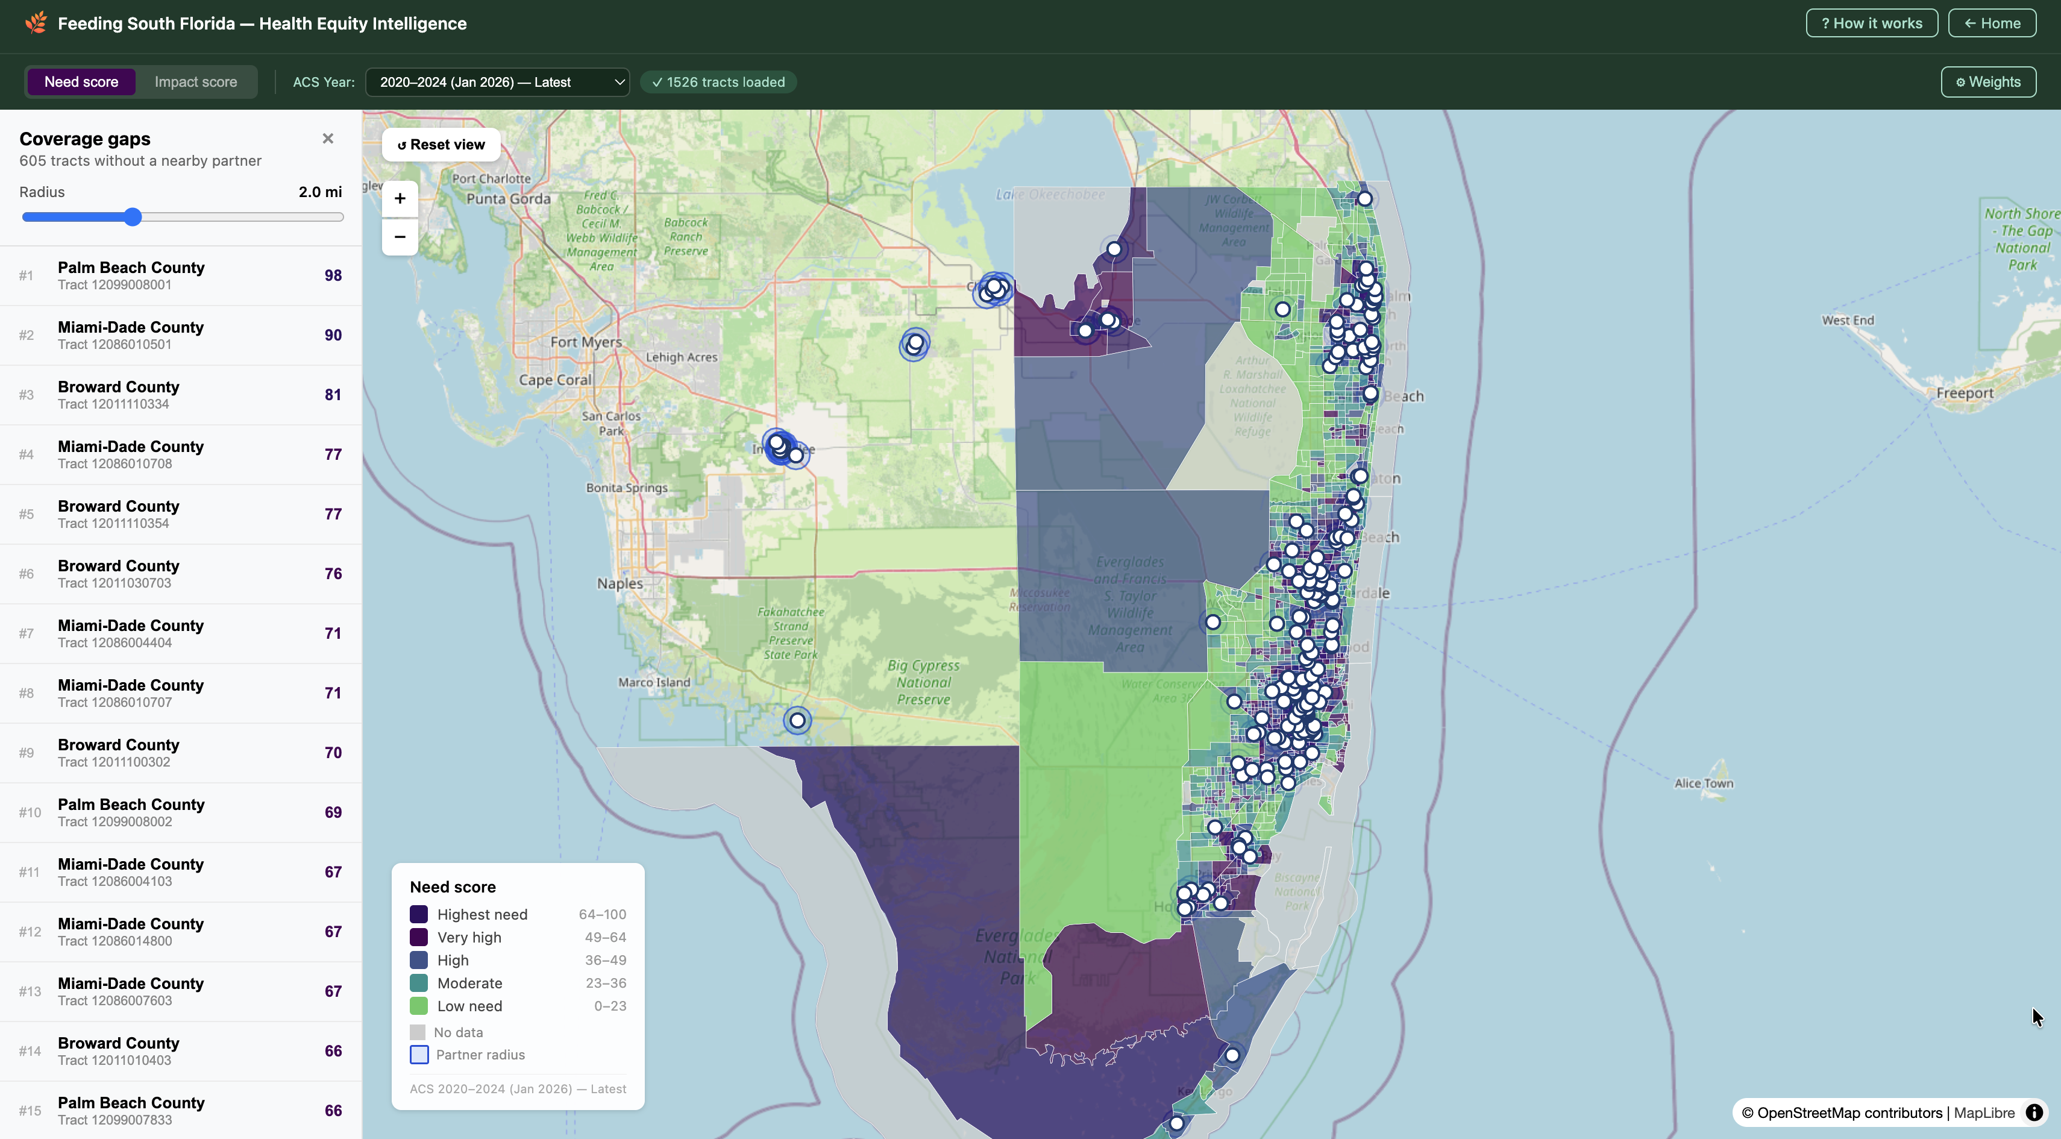The width and height of the screenshot is (2061, 1139).
Task: Select #8 Miami-Dade tract 12086010707
Action: (x=181, y=694)
